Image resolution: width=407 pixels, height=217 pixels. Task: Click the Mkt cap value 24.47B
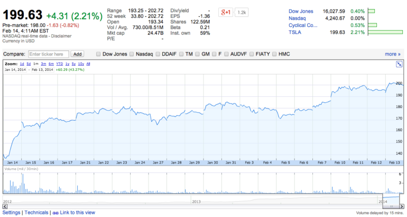tap(156, 33)
